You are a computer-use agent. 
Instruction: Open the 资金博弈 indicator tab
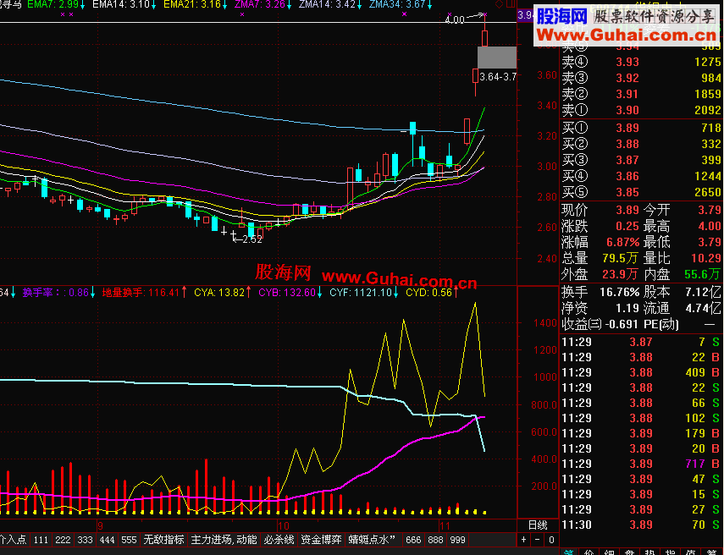[x=322, y=539]
